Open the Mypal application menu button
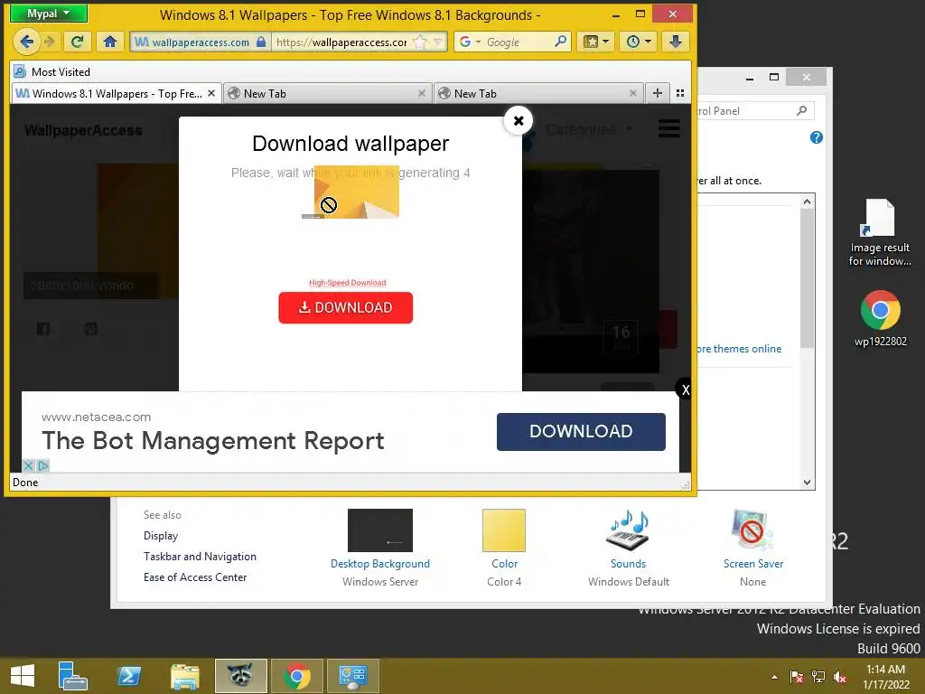This screenshot has width=925, height=694. coord(49,13)
